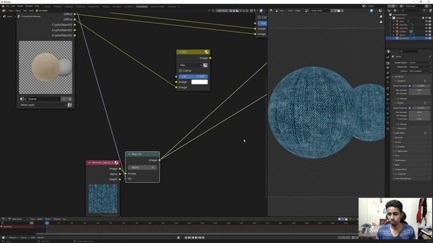Toggle the viewport Denoise checkbox
433x243 pixels.
pos(398,99)
